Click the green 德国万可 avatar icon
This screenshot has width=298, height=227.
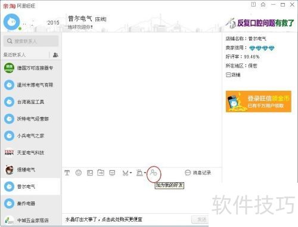[x=9, y=68]
